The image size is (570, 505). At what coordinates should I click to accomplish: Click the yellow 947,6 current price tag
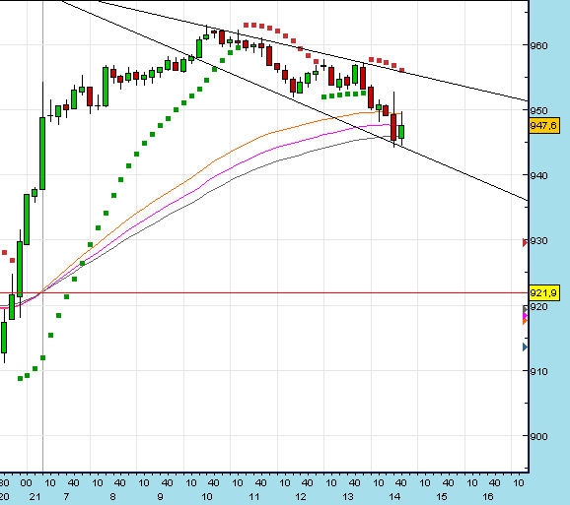544,126
